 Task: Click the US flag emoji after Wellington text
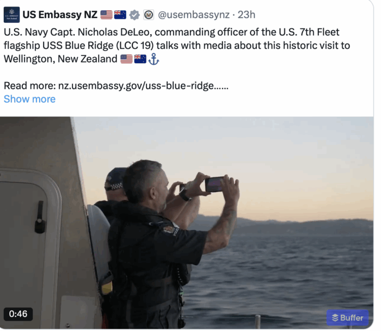[x=126, y=59]
